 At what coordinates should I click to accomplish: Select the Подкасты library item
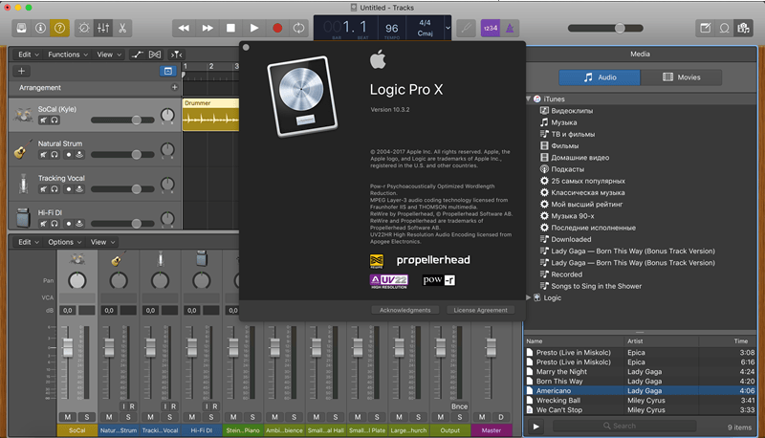coord(567,169)
